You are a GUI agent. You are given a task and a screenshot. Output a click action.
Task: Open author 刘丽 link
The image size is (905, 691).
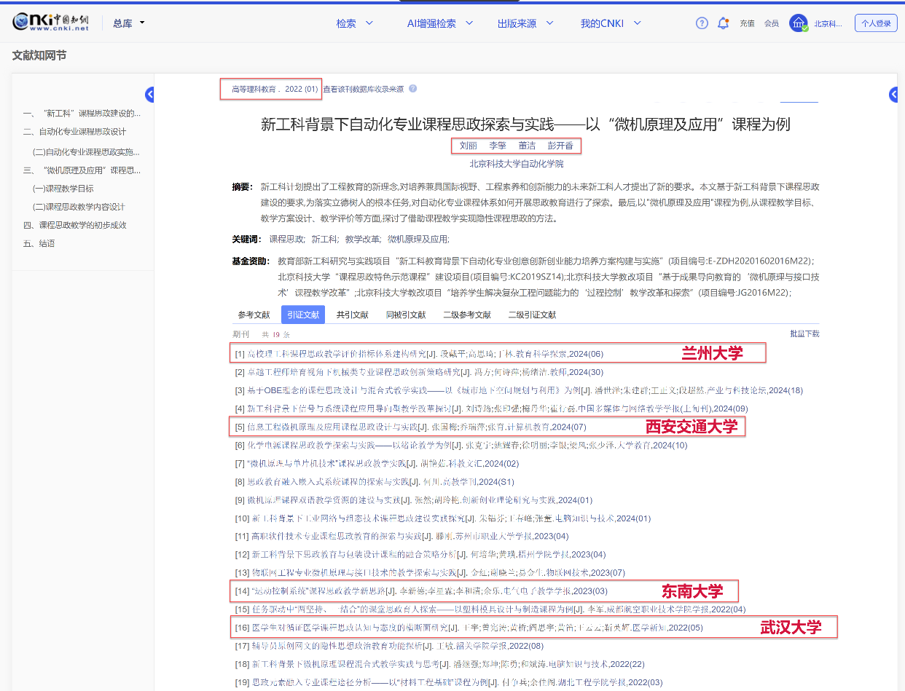(469, 146)
